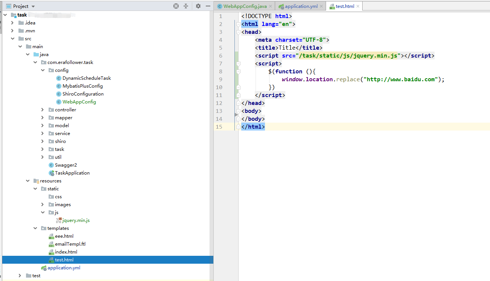
Task: Open emailTempl.ftl template file
Action: click(x=70, y=244)
